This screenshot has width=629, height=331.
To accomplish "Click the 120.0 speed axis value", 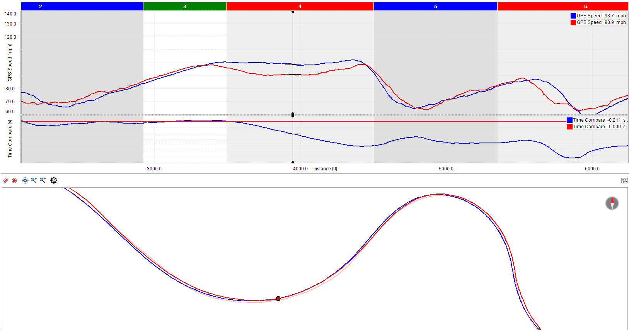I will click(x=10, y=37).
